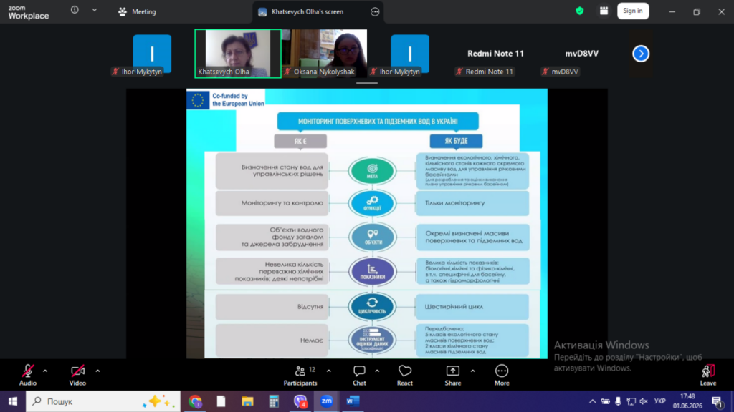Screen dimensions: 734x412
Task: Open the Participants panel
Action: pos(300,375)
